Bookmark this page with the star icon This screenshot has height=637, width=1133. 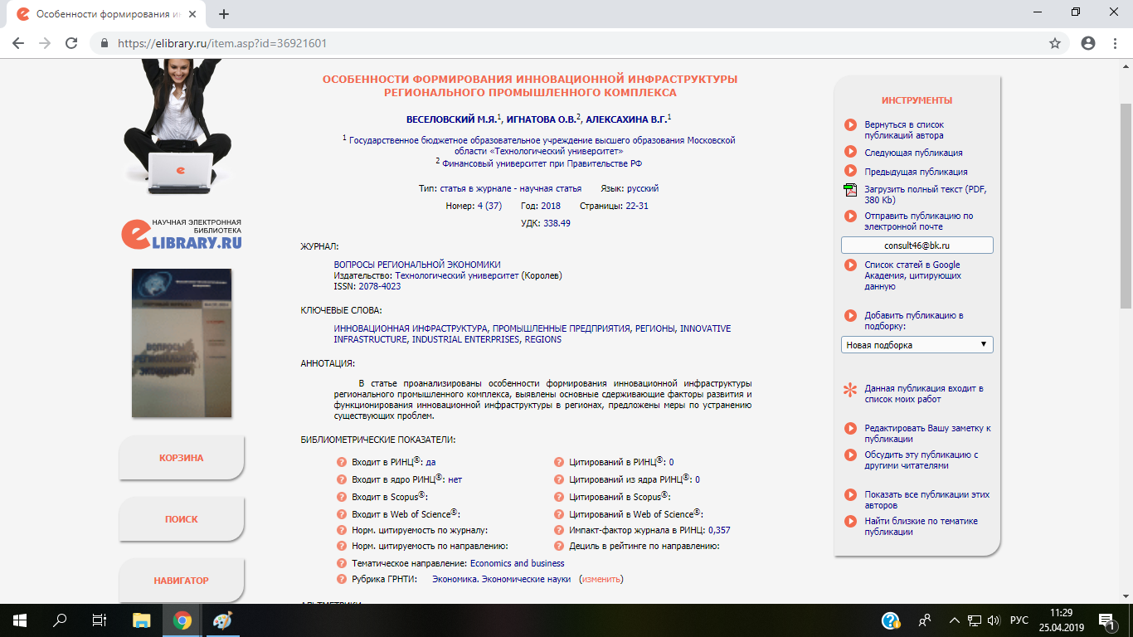pyautogui.click(x=1055, y=43)
